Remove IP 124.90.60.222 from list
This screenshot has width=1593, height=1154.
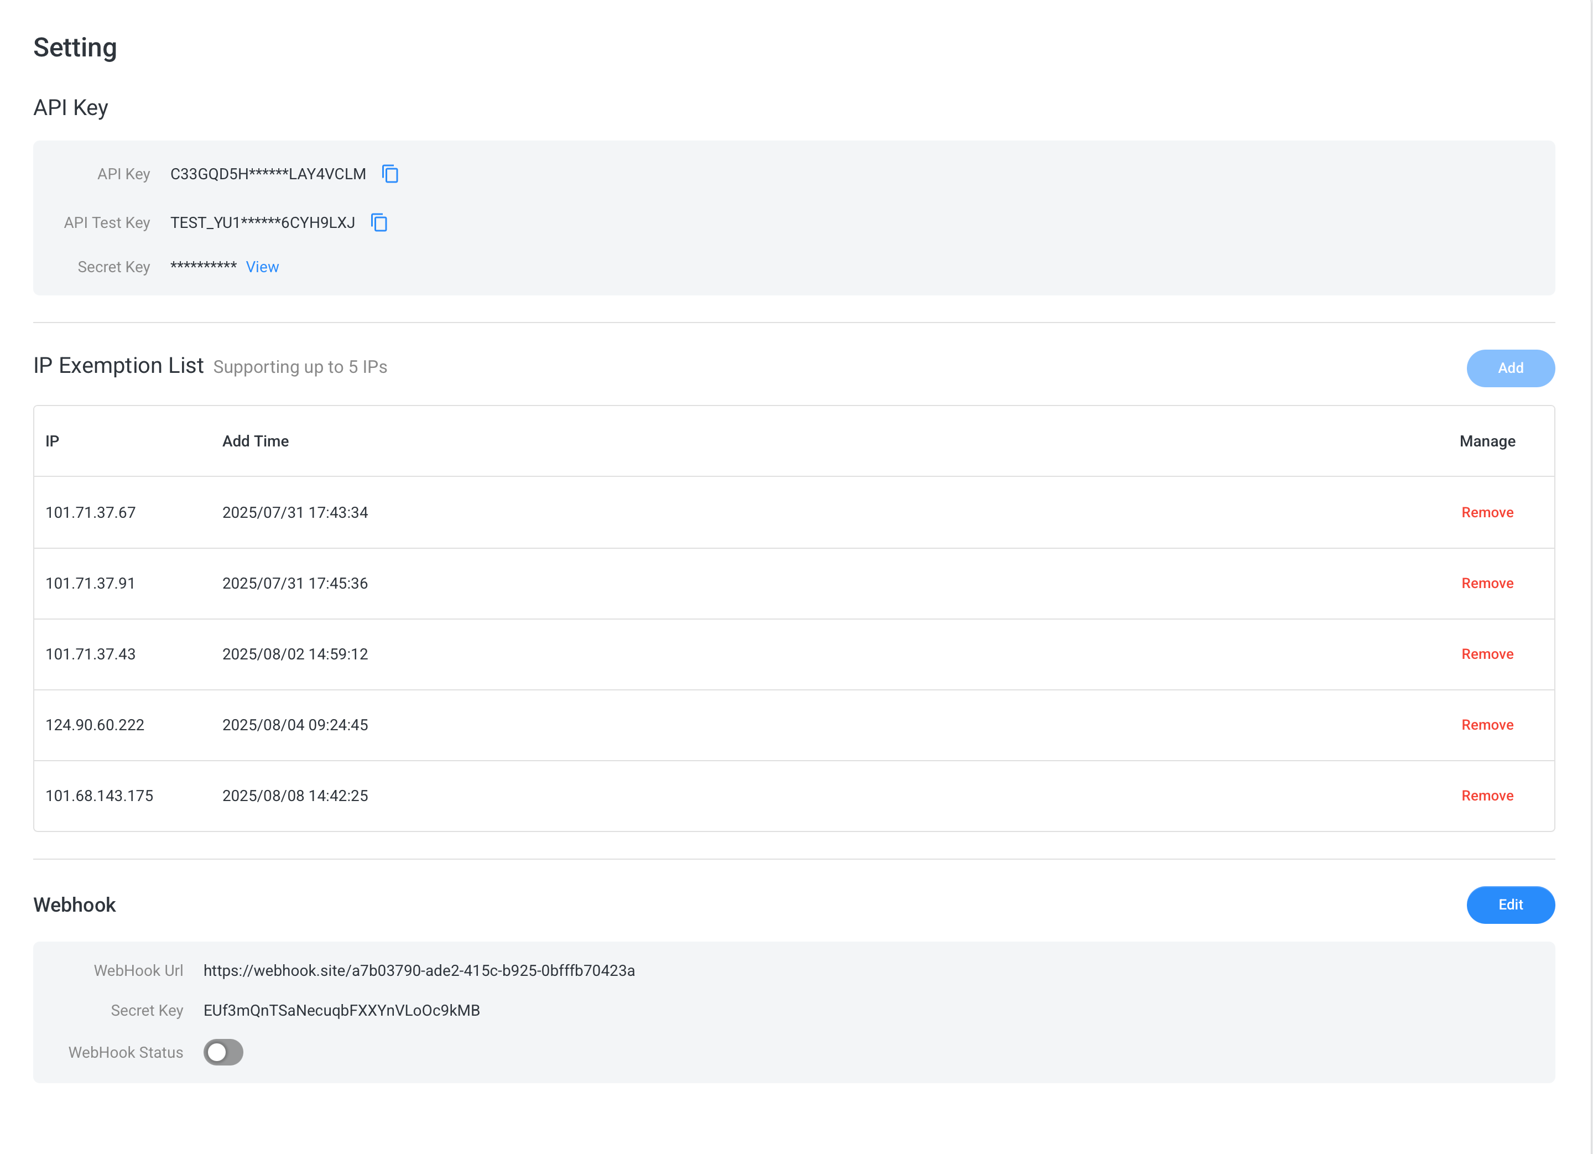click(x=1487, y=726)
